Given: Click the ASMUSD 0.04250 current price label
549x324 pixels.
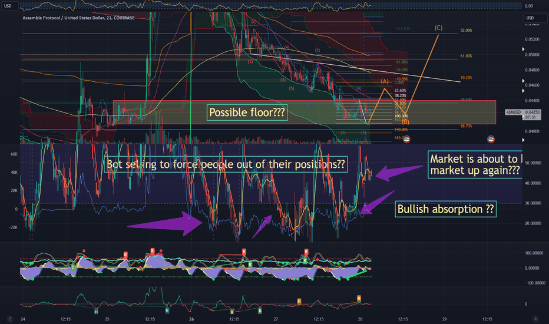Looking at the screenshot, I should pos(523,112).
